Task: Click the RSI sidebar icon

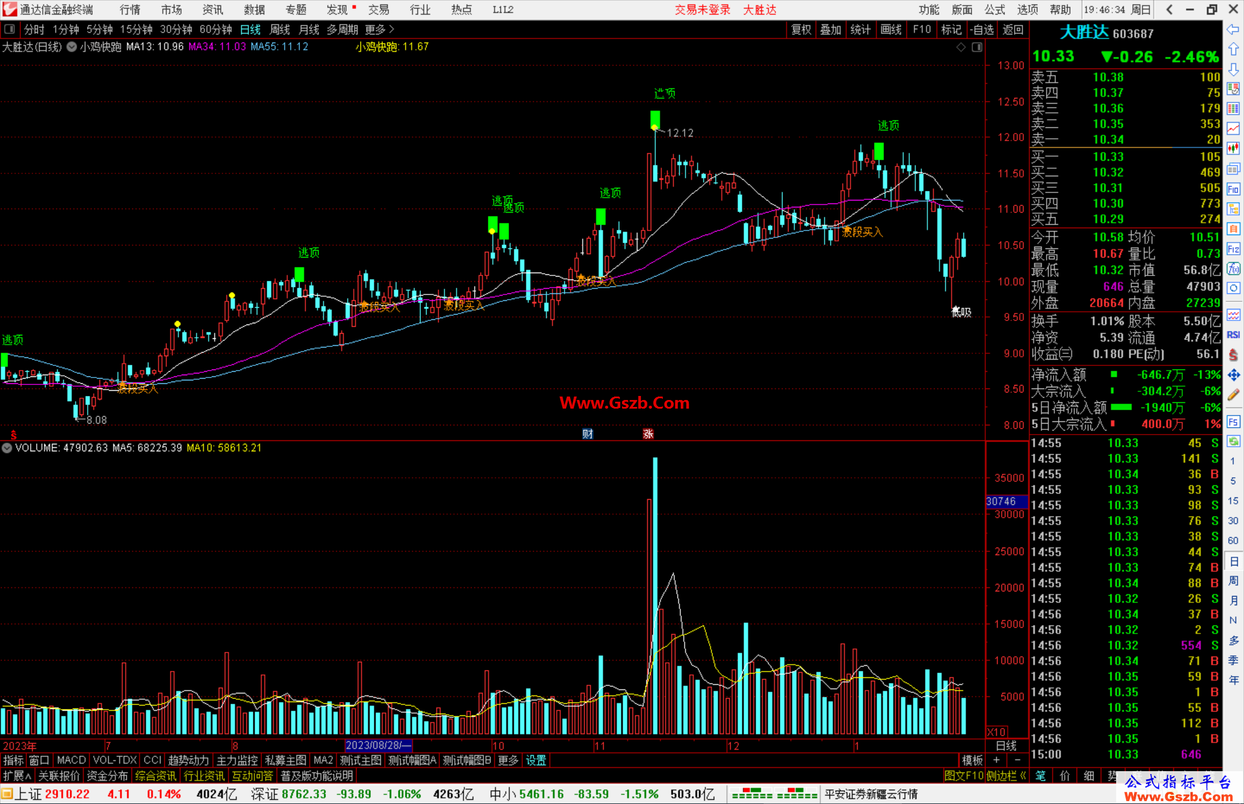Action: point(1233,335)
